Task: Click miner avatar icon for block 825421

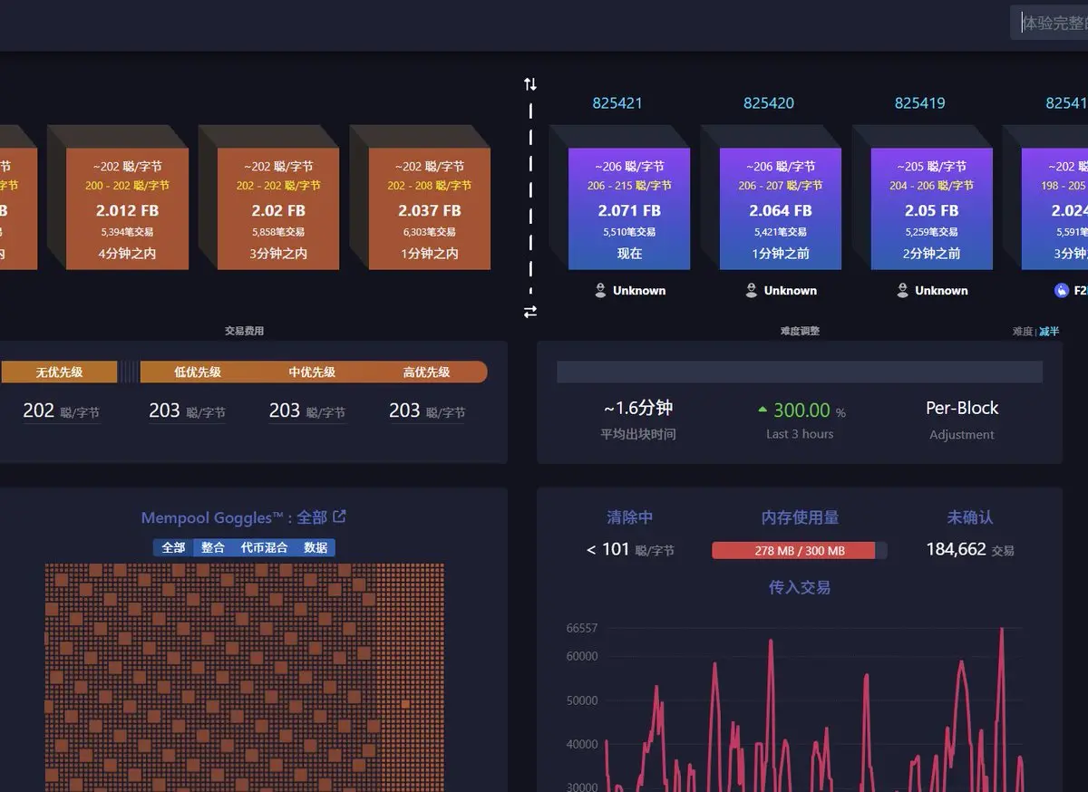Action: pos(600,290)
